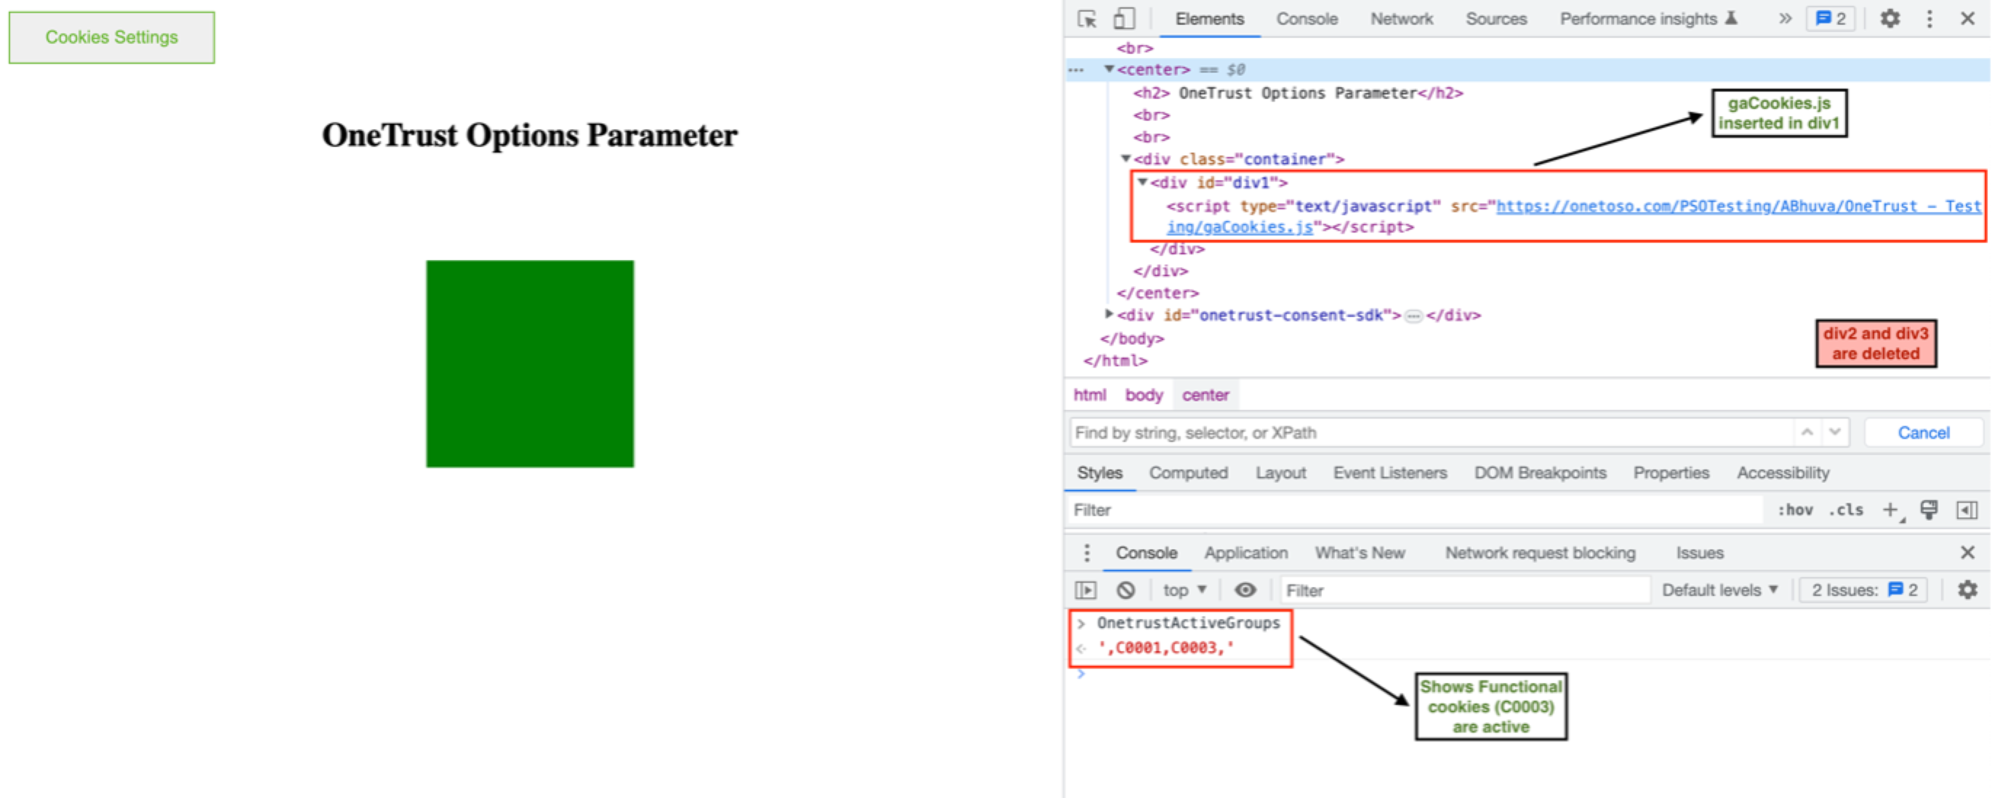
Task: Toggle :hov element state panel
Action: point(1795,510)
